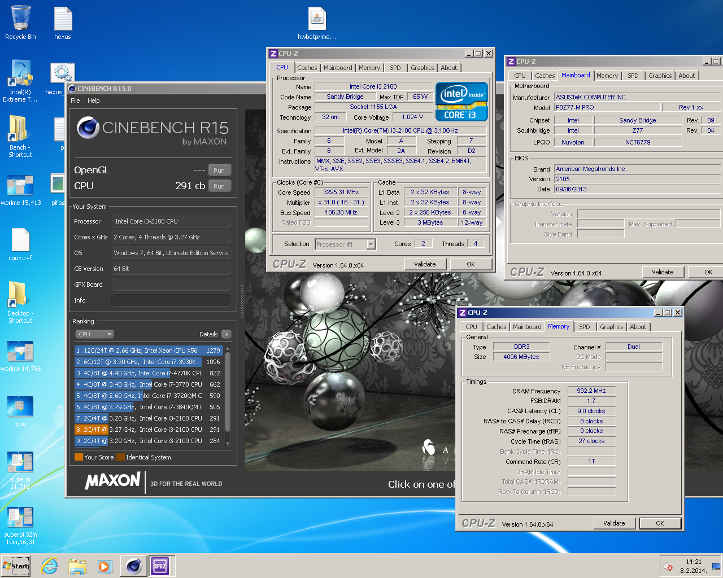This screenshot has width=723, height=578.
Task: Click the Cinebench Processor field Intel Core i3-2100
Action: [x=171, y=221]
